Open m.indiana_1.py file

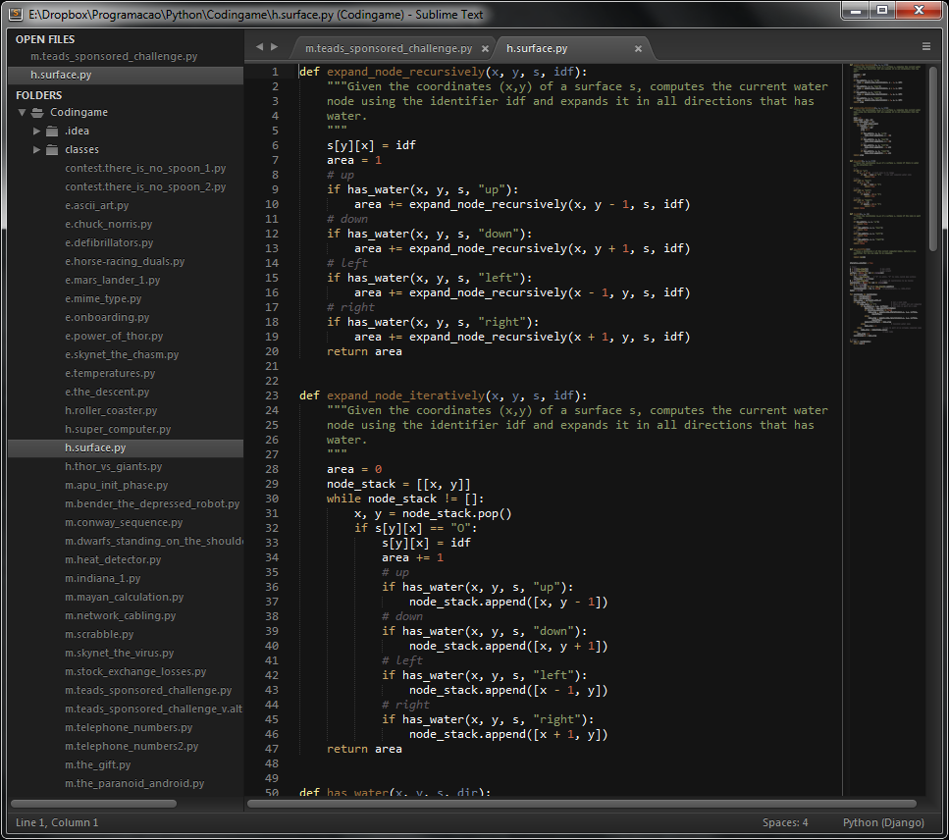(x=102, y=579)
